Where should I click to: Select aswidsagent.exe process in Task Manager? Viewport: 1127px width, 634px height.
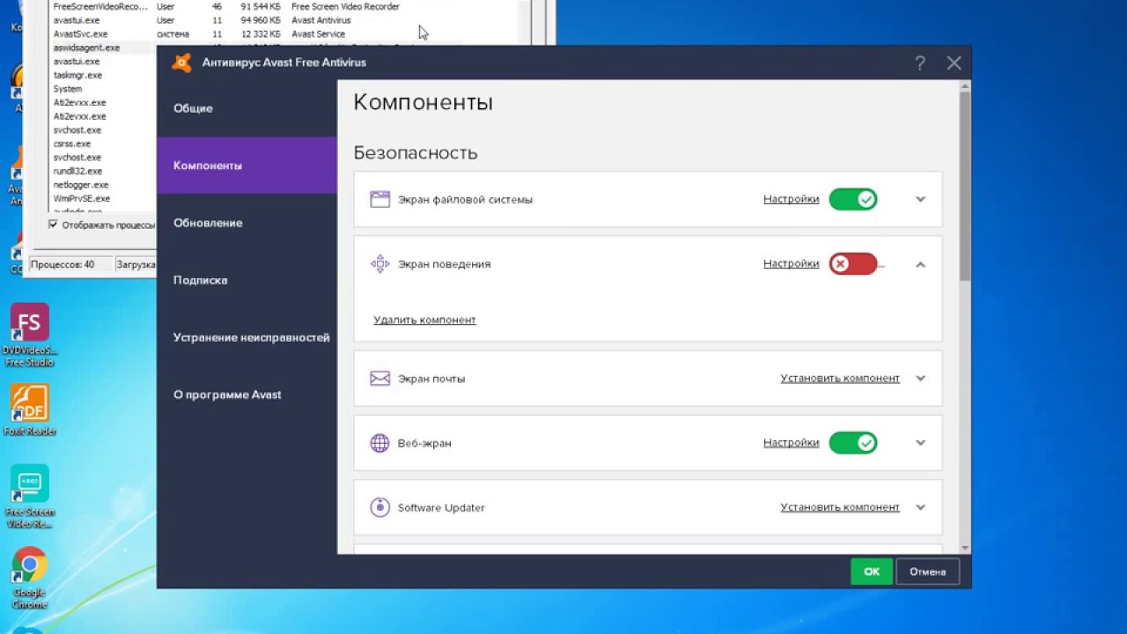click(86, 48)
